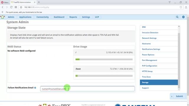189x106 pixels.
Task: Open the UCP menu item
Action: click(x=97, y=17)
